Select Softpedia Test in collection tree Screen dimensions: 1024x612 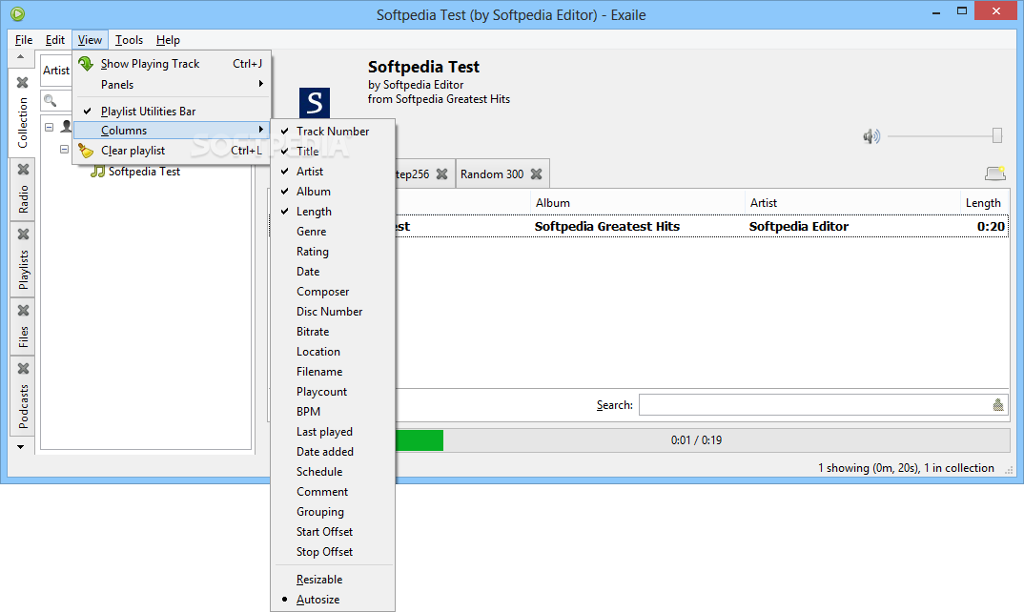coord(144,172)
